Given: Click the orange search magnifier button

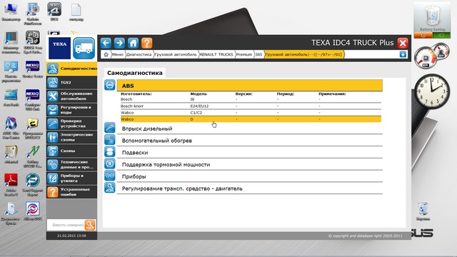Looking at the screenshot, I should point(90,225).
